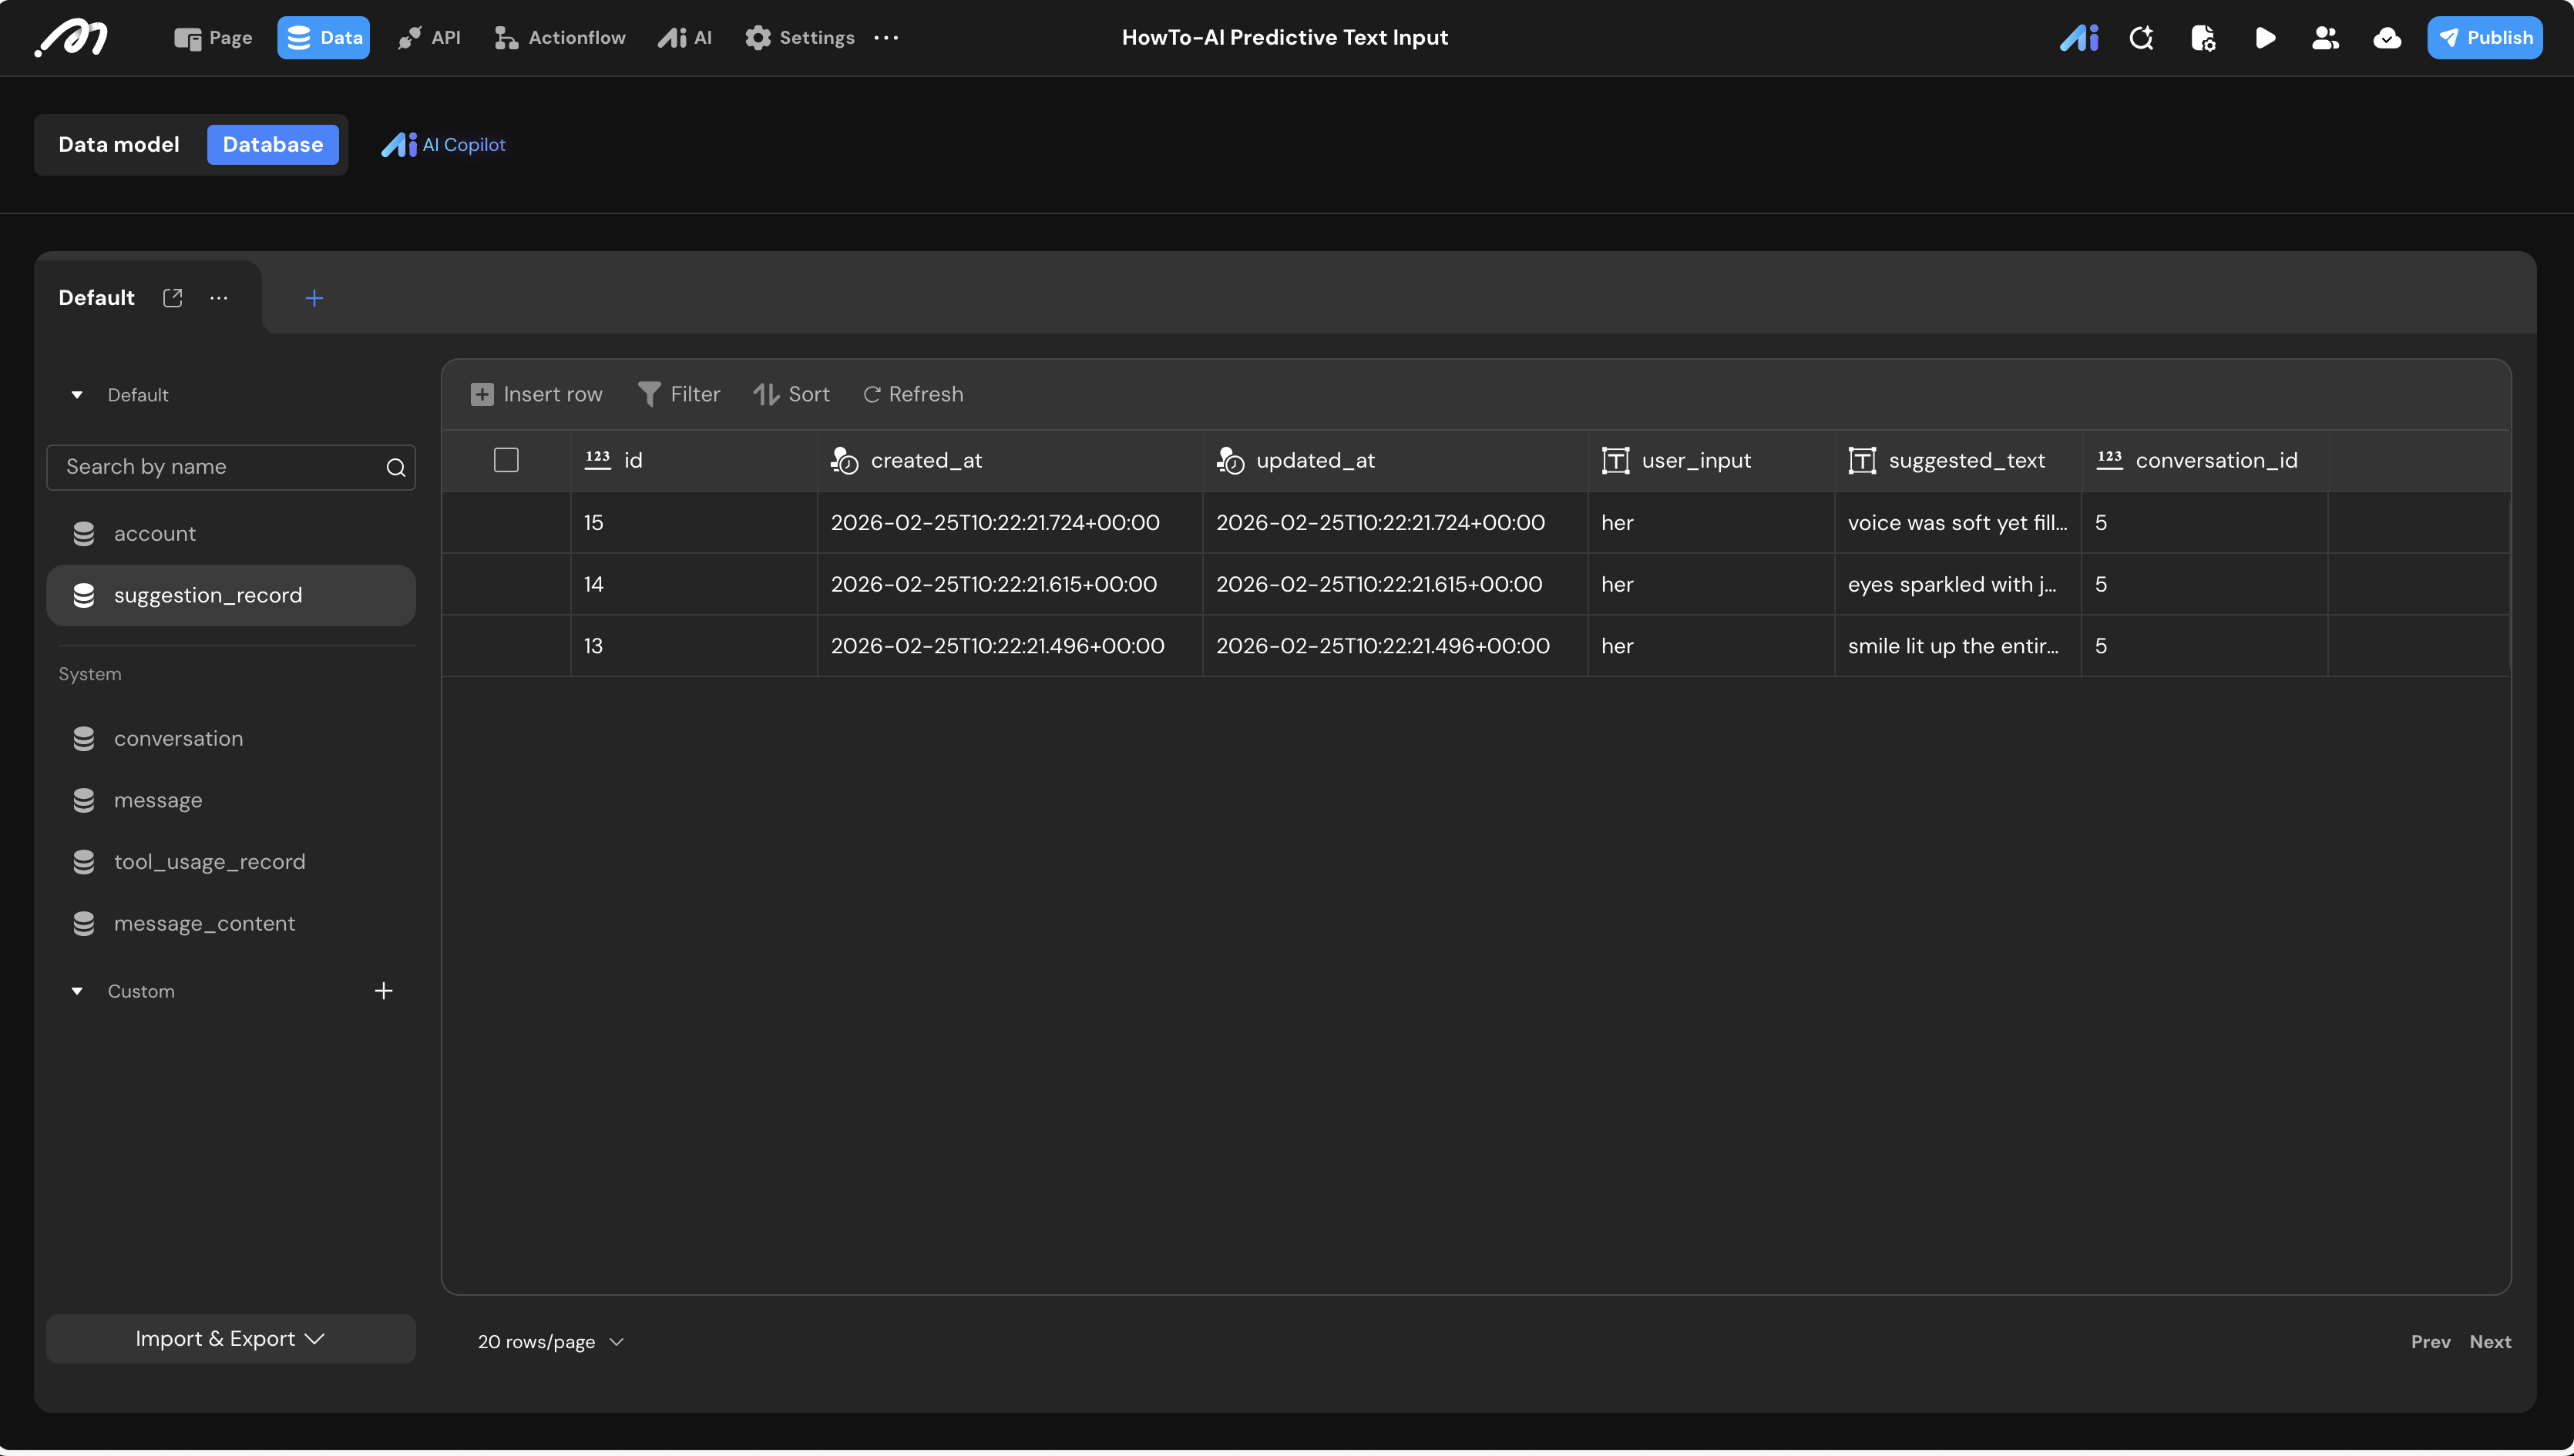Add custom table with plus icon
This screenshot has width=2574, height=1456.
(x=383, y=991)
